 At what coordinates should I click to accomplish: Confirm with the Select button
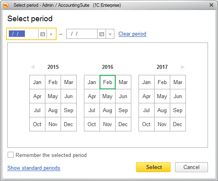tap(153, 167)
